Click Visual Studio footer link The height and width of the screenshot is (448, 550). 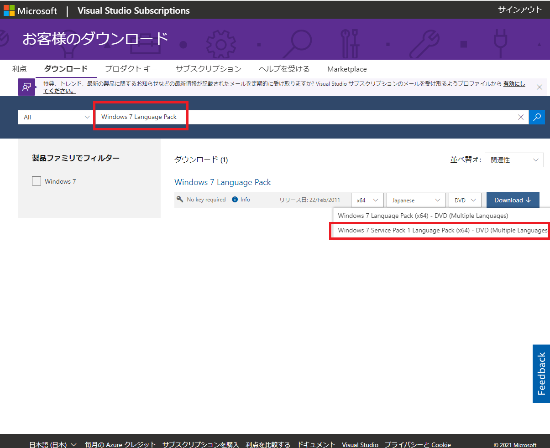coord(360,444)
